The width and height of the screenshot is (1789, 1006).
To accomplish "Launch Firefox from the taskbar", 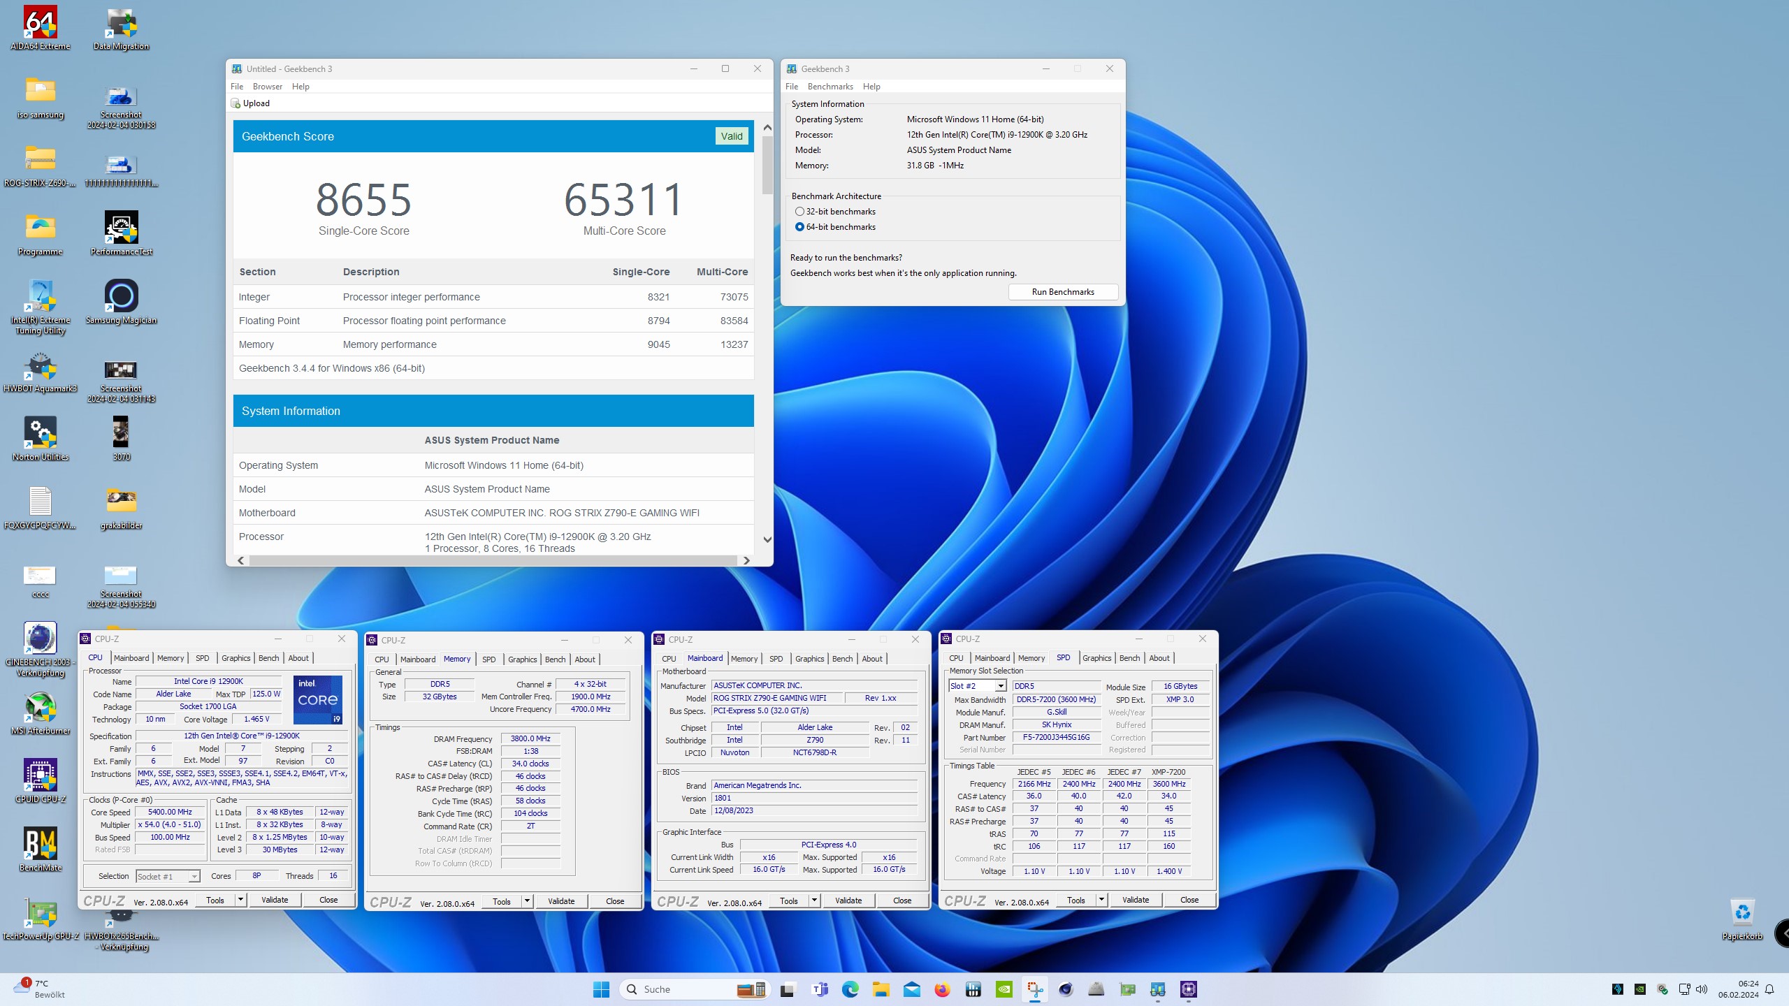I will (942, 989).
